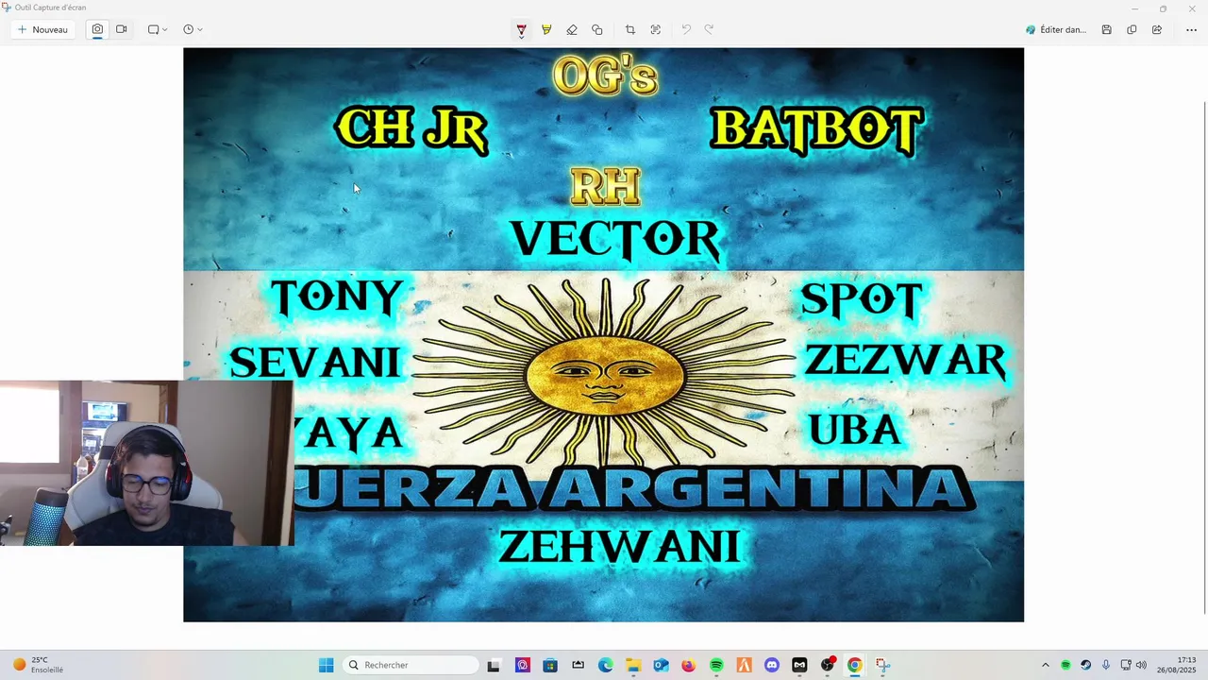Copy the capture to the clipboard
Viewport: 1208px width, 680px height.
(x=1132, y=30)
